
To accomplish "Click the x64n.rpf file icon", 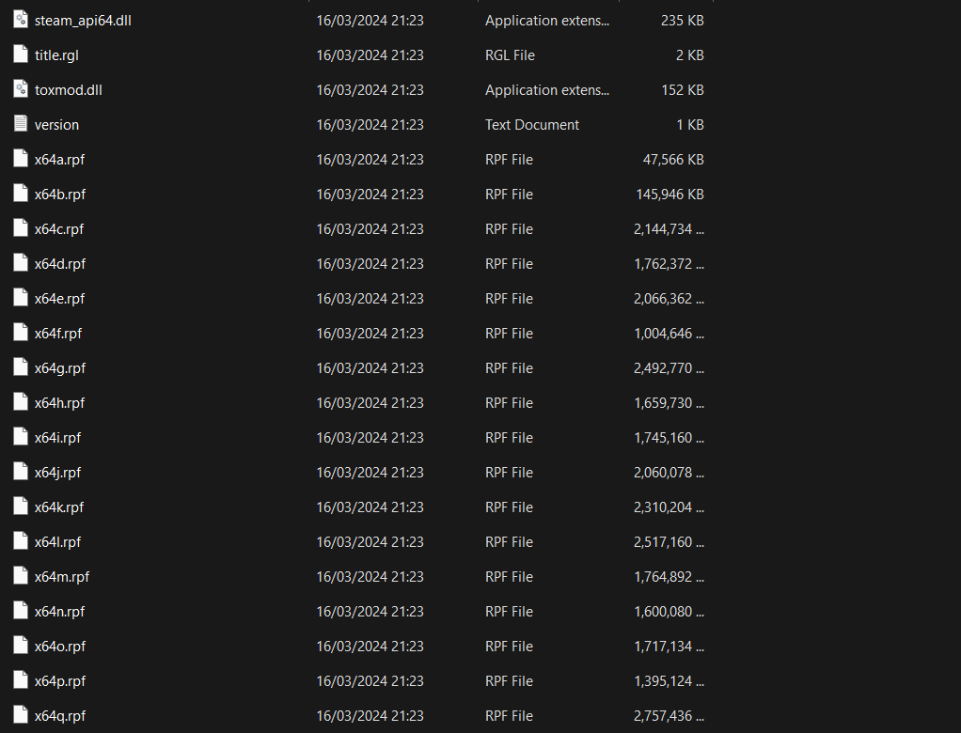I will coord(21,611).
